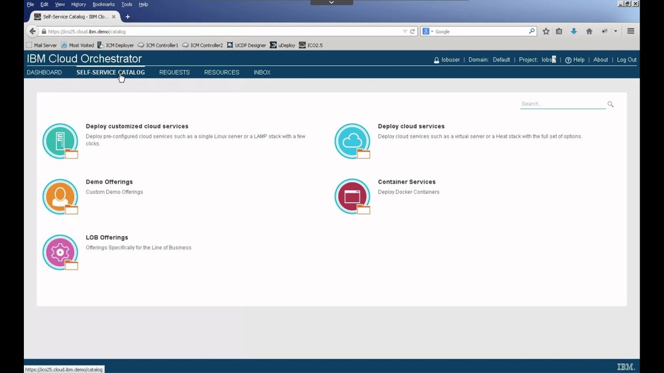Open Deploy customized cloud services title
The image size is (664, 373).
(x=137, y=126)
